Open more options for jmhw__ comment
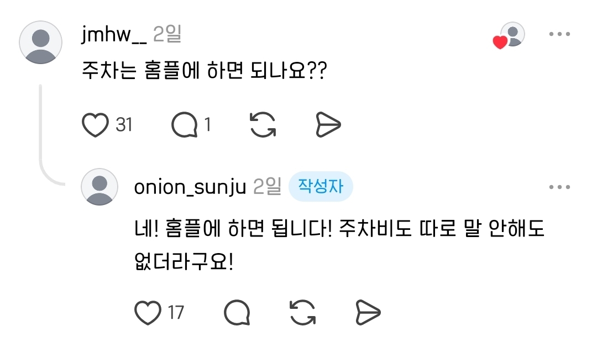The width and height of the screenshot is (597, 347). tap(559, 34)
